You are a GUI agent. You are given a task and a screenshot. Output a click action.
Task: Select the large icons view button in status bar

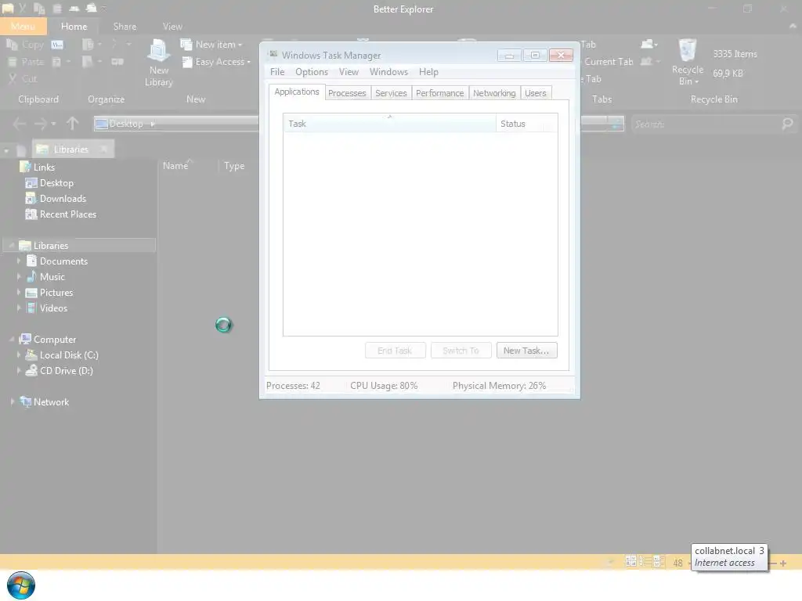pyautogui.click(x=630, y=561)
